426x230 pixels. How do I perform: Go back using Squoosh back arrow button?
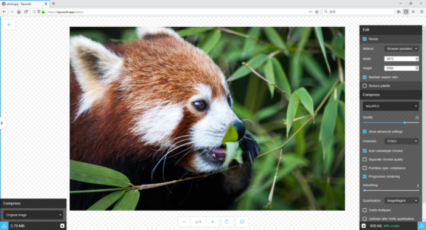tap(9, 24)
